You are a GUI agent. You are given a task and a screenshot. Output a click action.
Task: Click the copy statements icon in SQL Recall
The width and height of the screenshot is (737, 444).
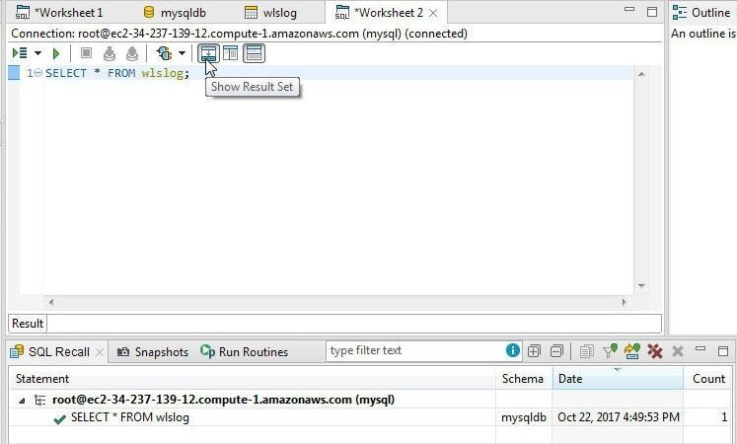[586, 351]
